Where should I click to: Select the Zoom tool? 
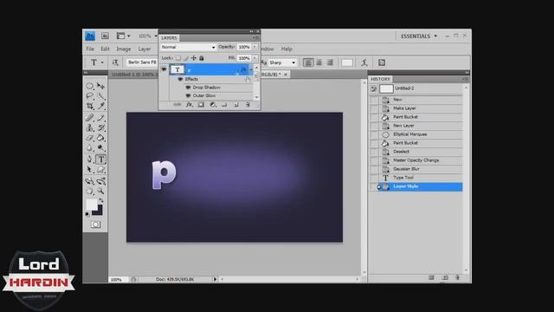(x=101, y=192)
